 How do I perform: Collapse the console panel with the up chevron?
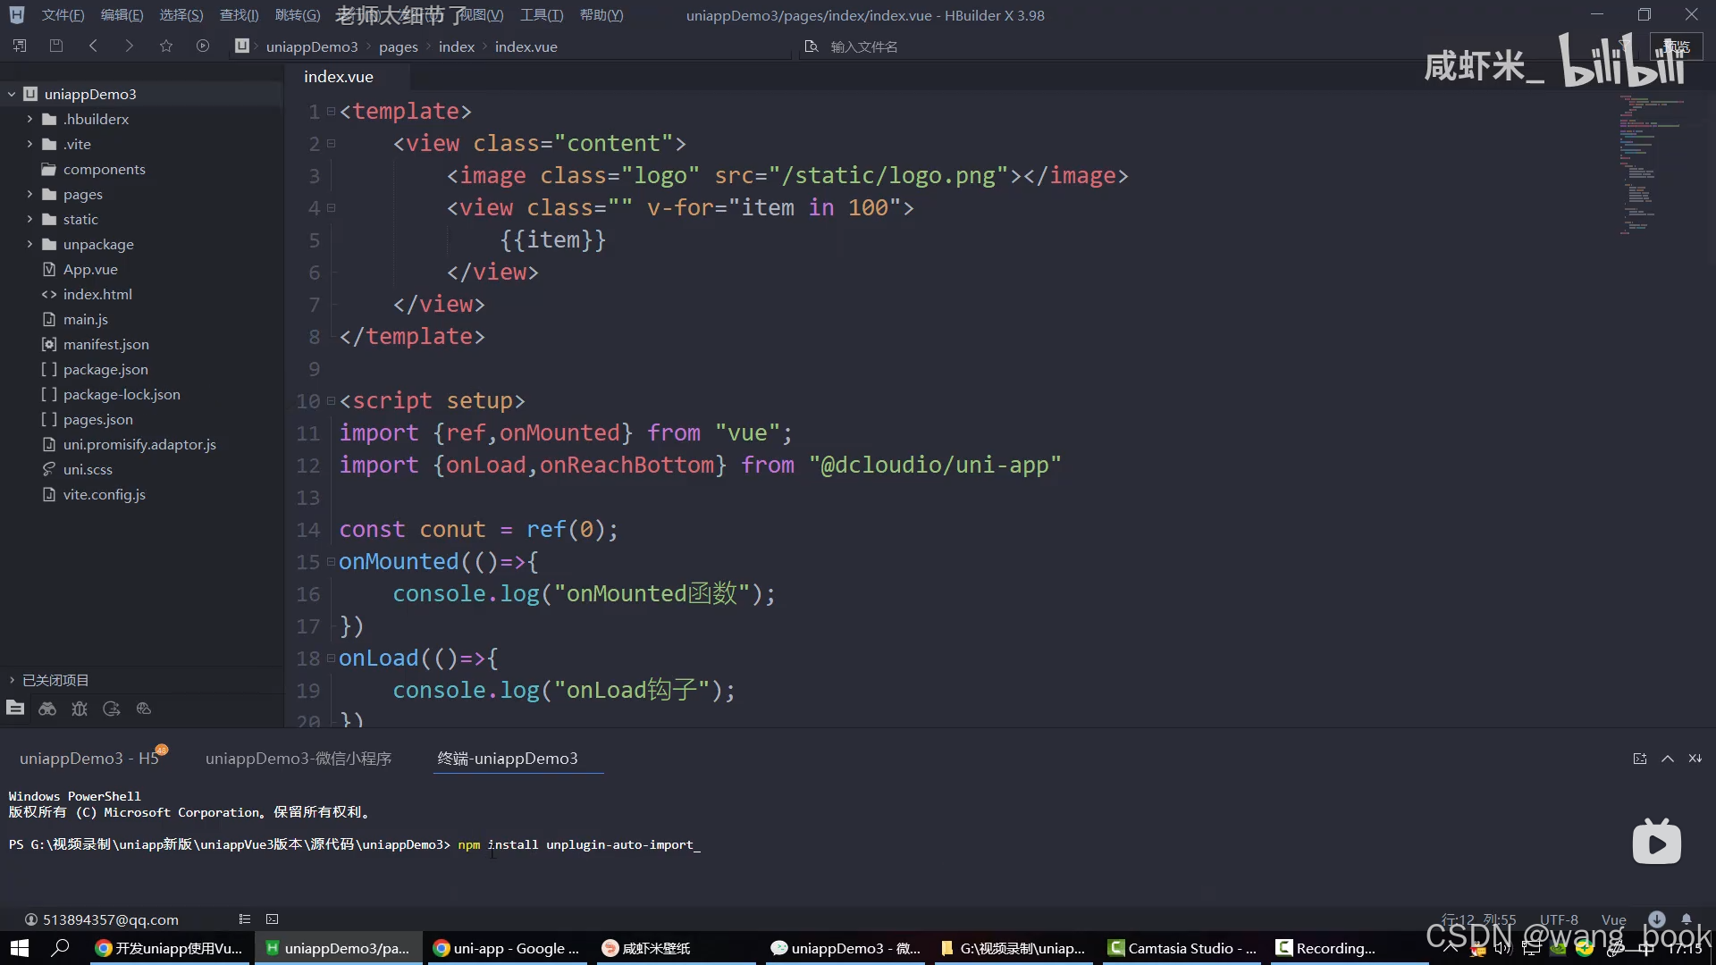click(x=1668, y=759)
